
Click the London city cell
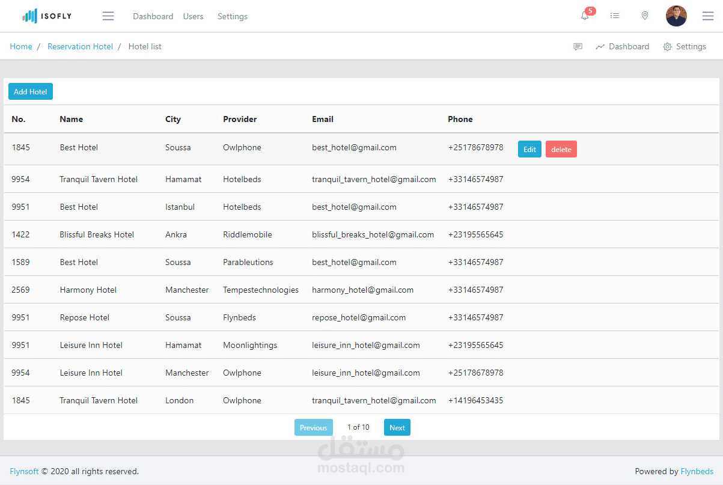[x=180, y=400]
